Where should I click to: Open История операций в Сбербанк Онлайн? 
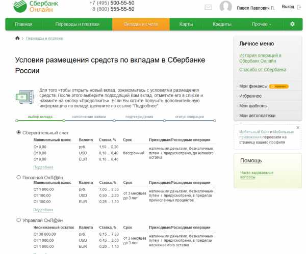pos(260,58)
